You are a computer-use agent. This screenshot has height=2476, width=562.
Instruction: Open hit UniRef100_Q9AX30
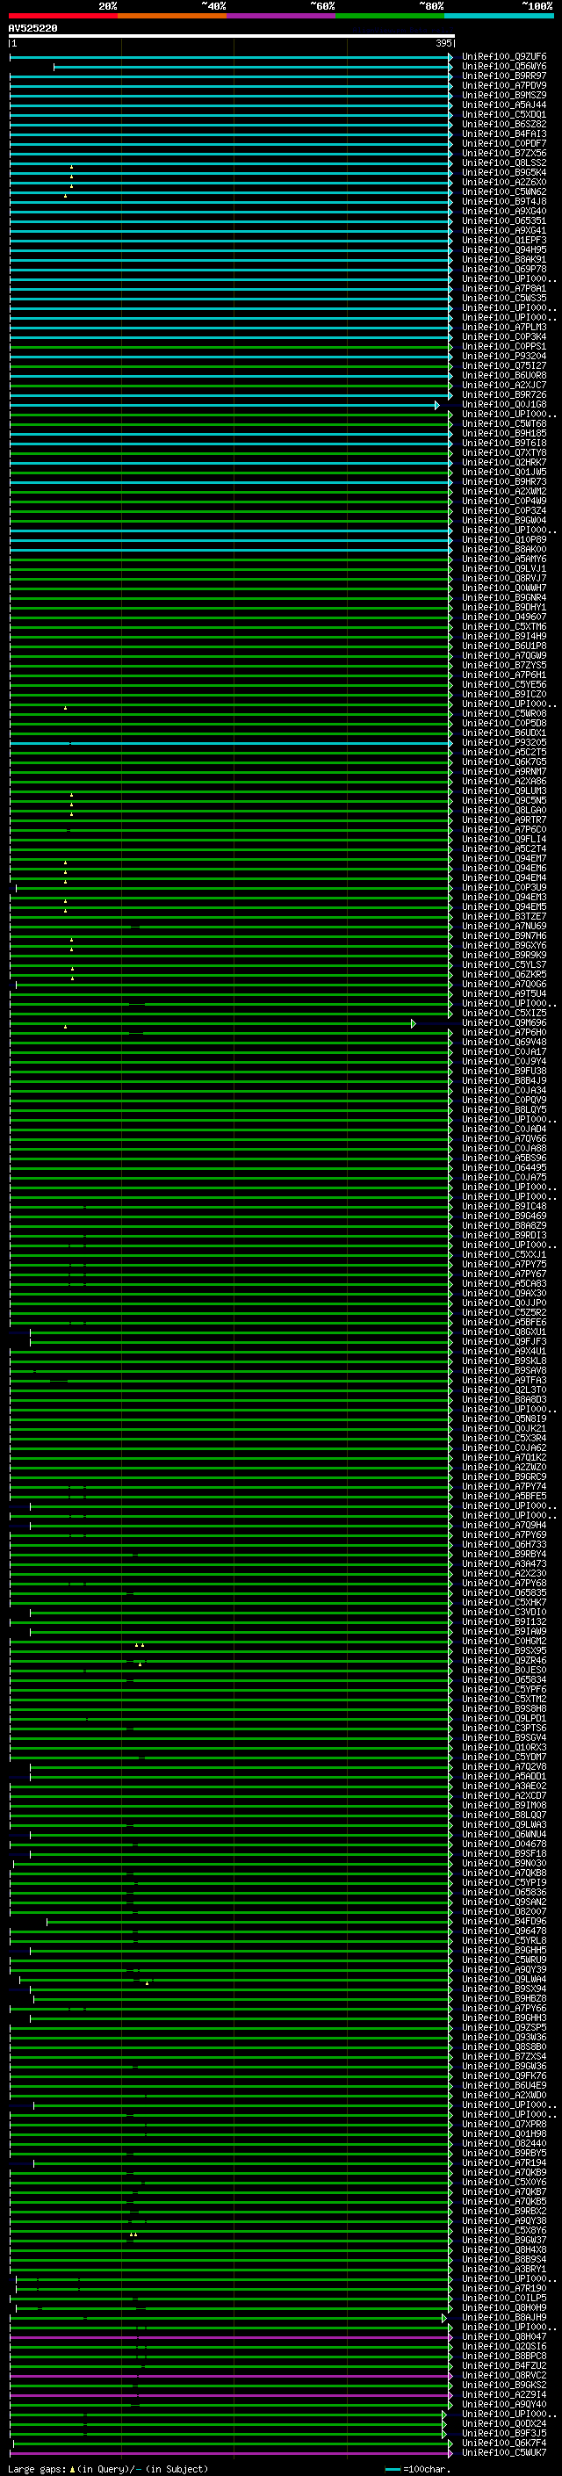coord(503,1293)
